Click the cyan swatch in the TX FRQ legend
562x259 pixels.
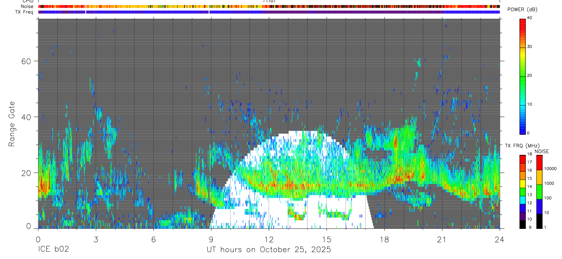coord(522,200)
